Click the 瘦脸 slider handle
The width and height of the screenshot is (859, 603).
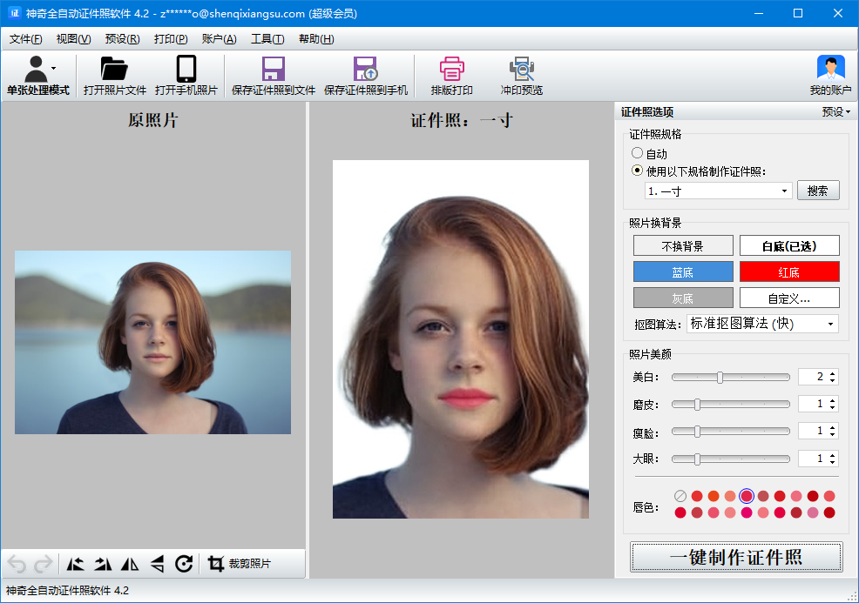pos(697,432)
